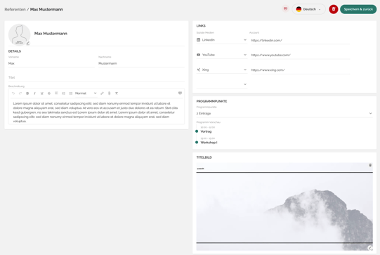
Task: Click the Nachname field with Mustermann
Action: click(141, 63)
